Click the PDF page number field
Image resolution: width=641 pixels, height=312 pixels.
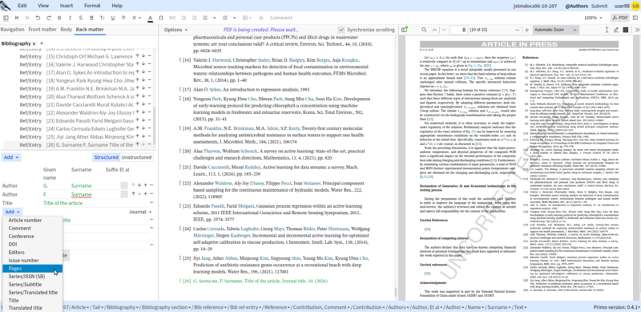tap(458, 30)
